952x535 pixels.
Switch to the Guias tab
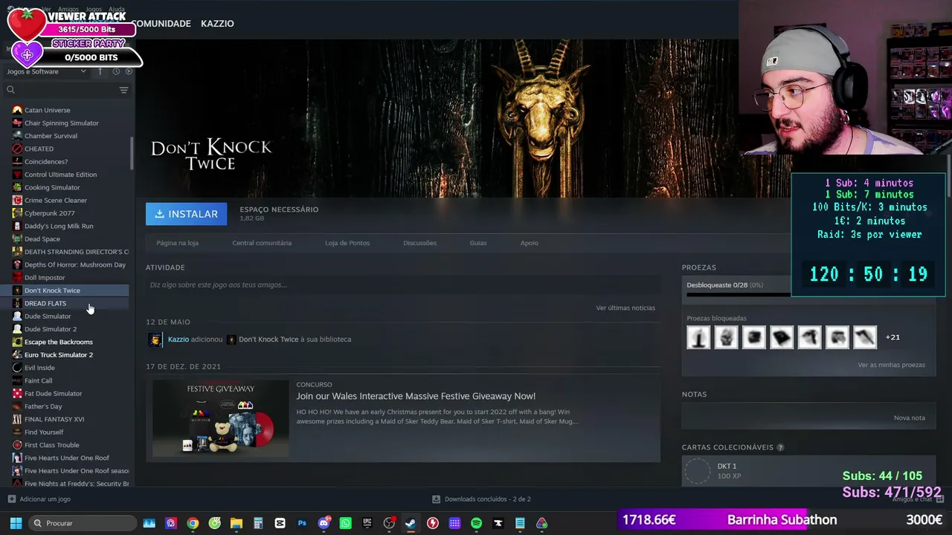pyautogui.click(x=478, y=243)
